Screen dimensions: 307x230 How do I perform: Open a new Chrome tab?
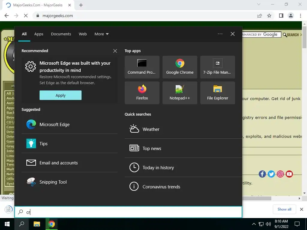click(x=81, y=5)
